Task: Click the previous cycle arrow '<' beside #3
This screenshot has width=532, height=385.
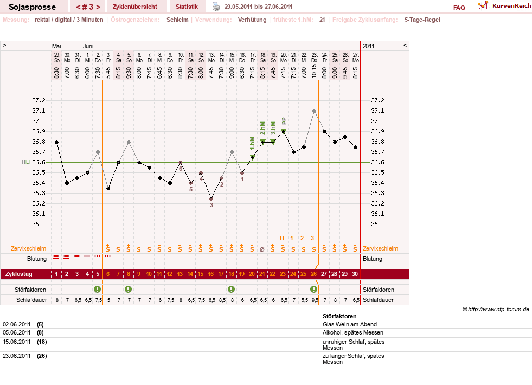Action: pos(78,7)
